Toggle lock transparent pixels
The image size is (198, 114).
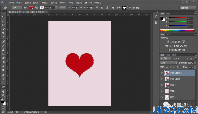click(x=167, y=67)
